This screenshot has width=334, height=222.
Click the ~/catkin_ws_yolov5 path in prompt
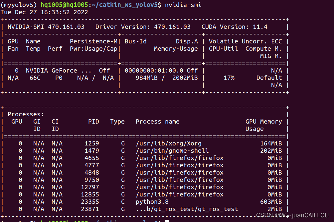(x=125, y=5)
